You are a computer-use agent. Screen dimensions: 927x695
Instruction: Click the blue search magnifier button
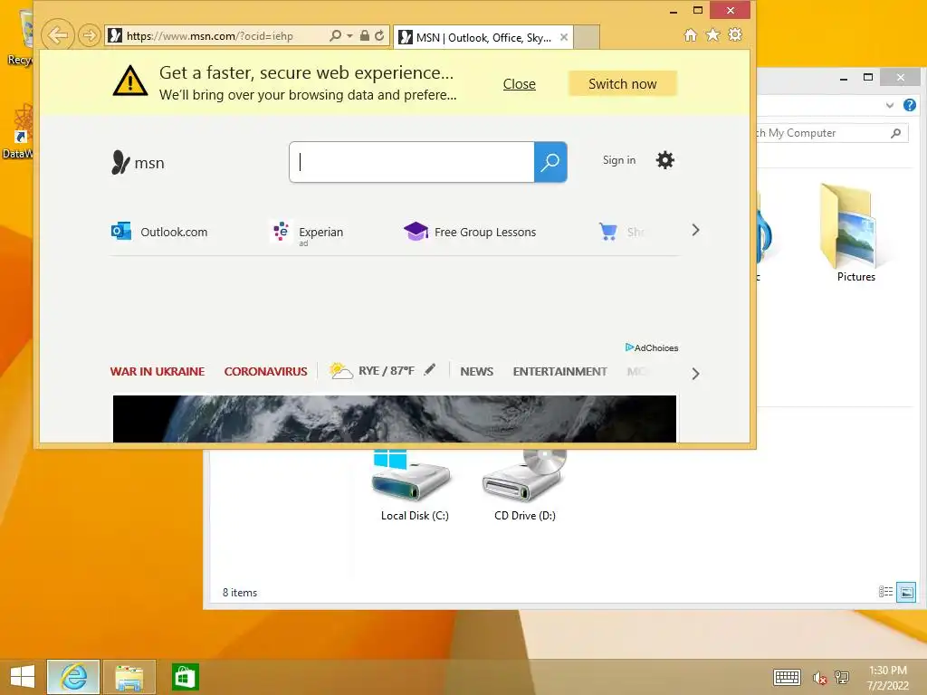[550, 162]
